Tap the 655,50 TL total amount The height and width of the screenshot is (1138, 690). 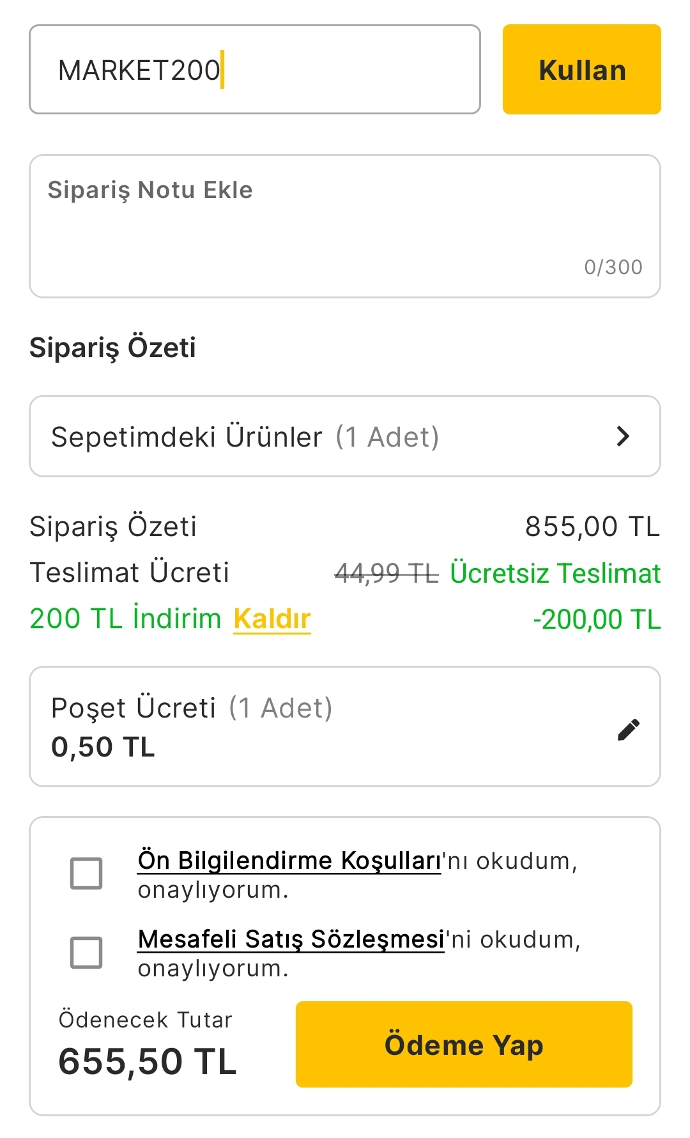(148, 1061)
